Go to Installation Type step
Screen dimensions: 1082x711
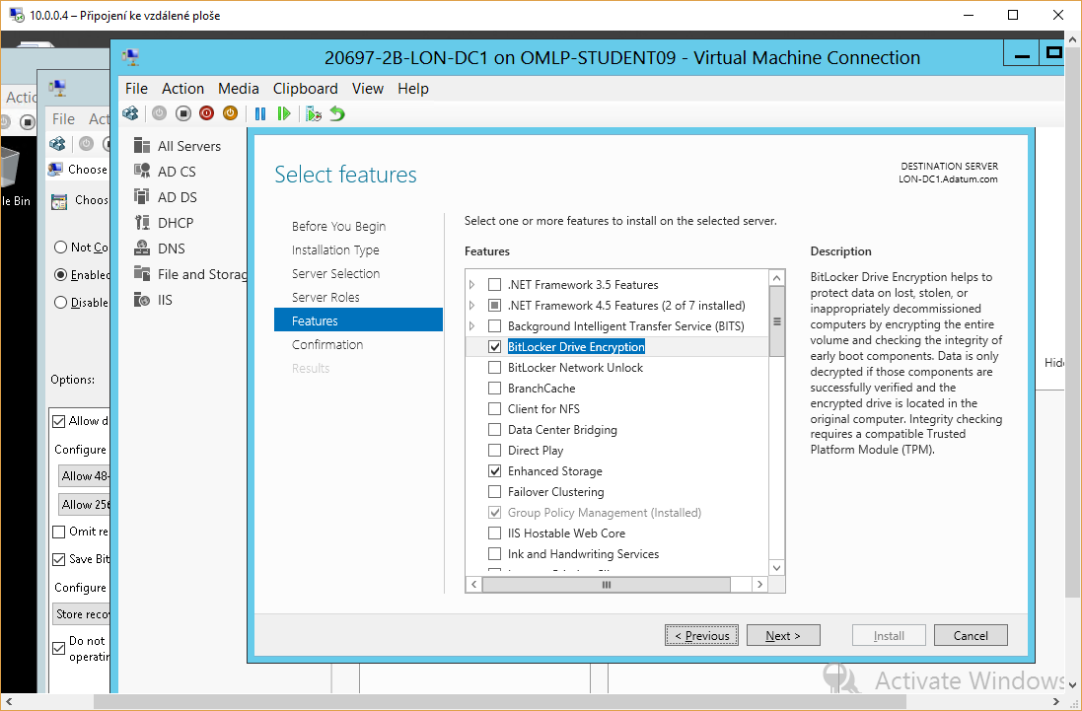point(335,249)
